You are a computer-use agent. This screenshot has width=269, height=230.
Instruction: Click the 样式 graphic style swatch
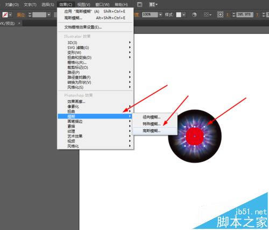tap(179, 14)
